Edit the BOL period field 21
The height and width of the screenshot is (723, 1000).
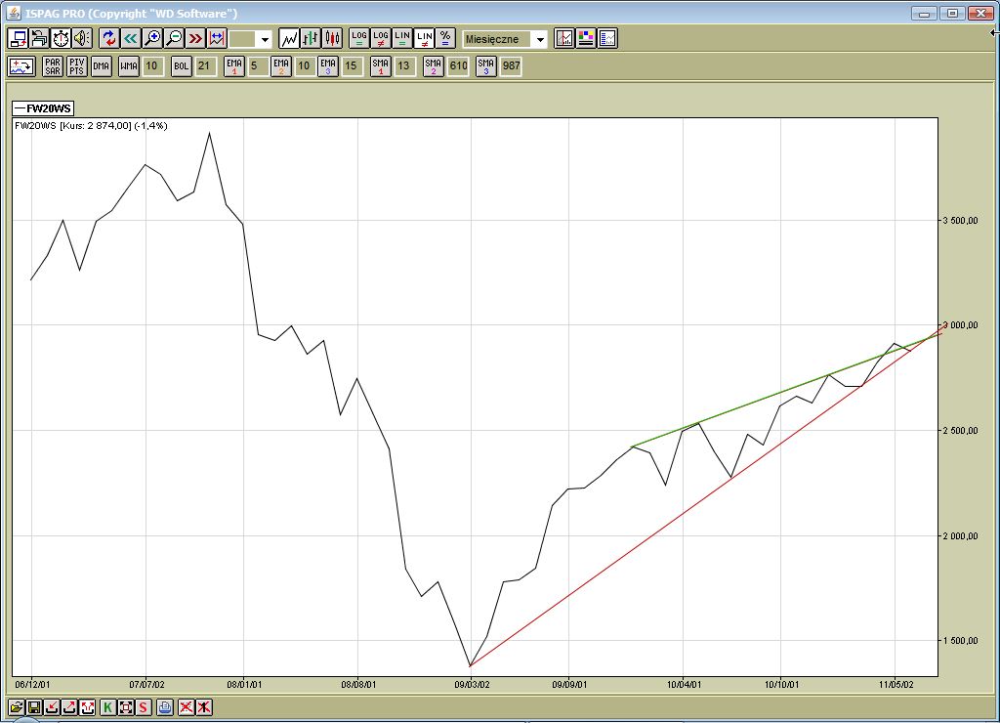coord(205,66)
